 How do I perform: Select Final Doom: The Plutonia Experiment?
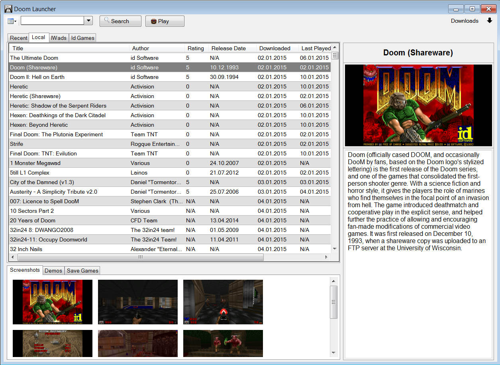click(170, 134)
